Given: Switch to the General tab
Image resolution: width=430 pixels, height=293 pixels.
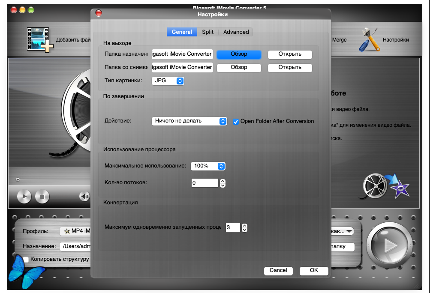Looking at the screenshot, I should [181, 32].
